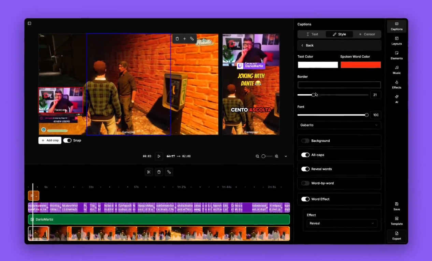Viewport: 432px width, 261px height.
Task: Click the Add crop button
Action: [x=50, y=140]
